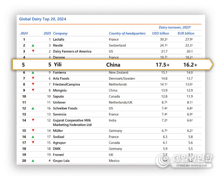Click Lactalis USD value '30.2'

point(164,39)
